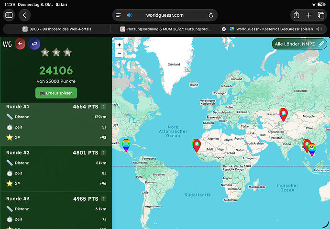
Task: Click the Brasilien map label
Action: (x=159, y=174)
